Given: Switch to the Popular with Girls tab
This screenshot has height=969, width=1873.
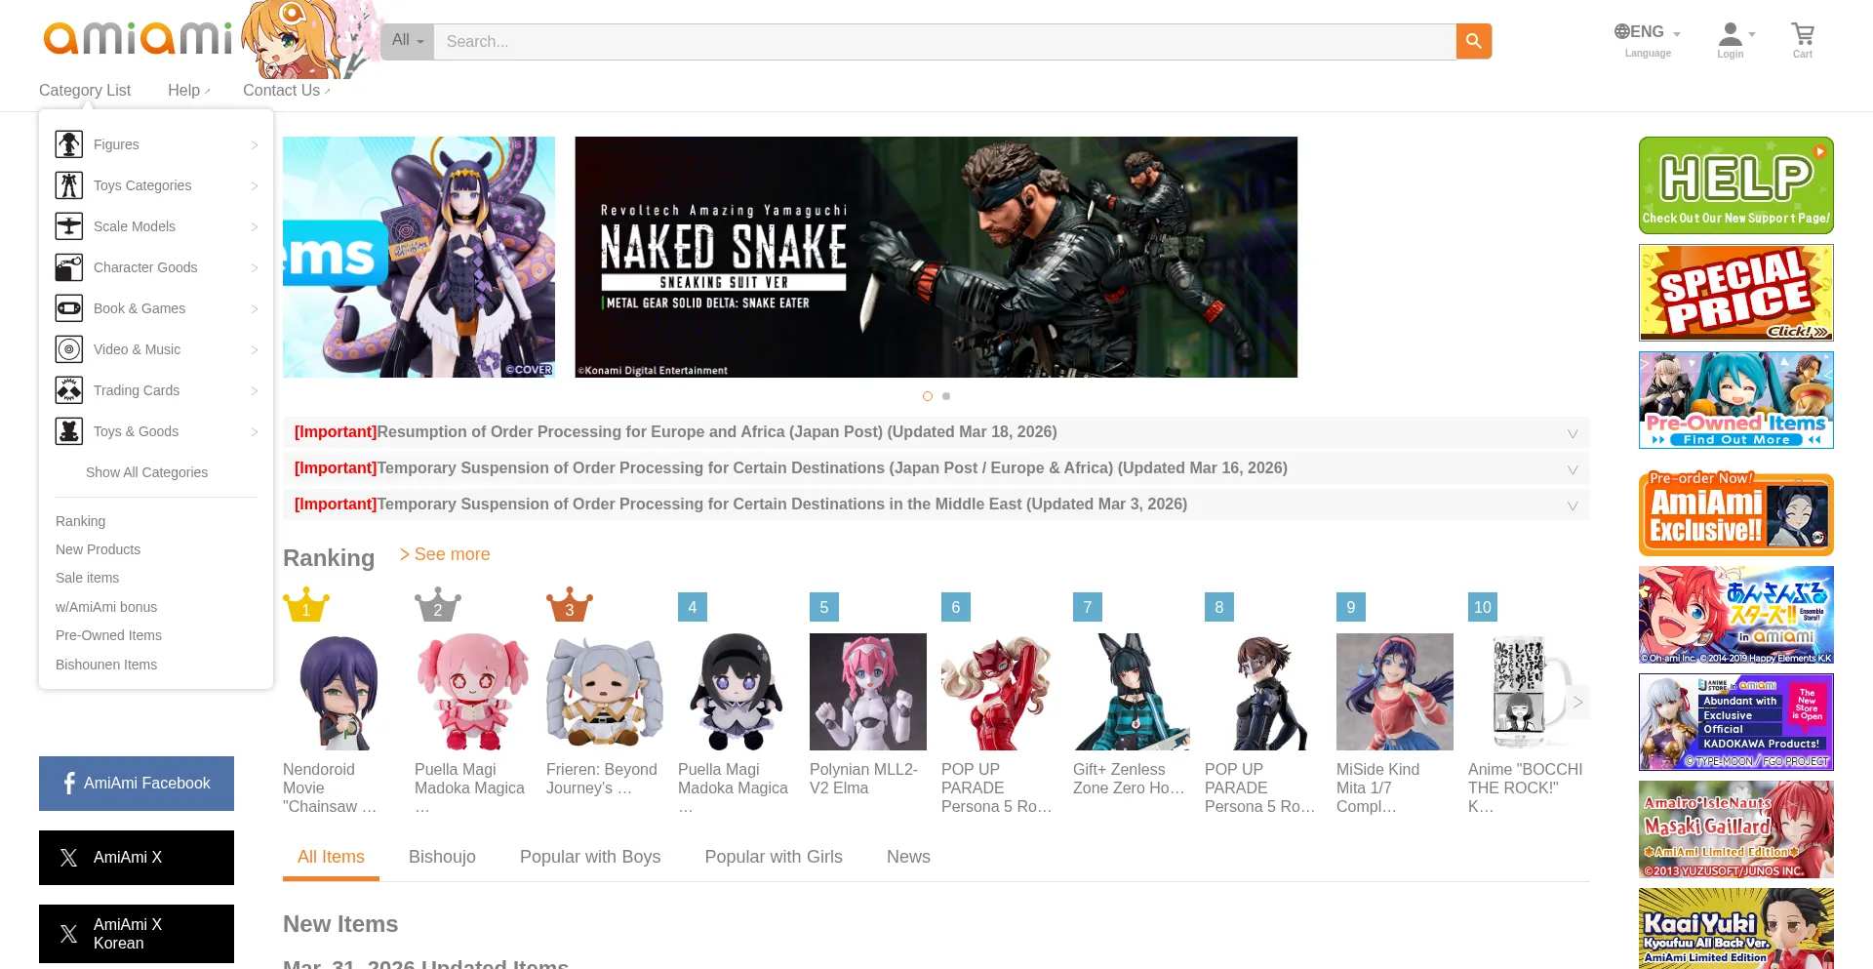Looking at the screenshot, I should [x=774, y=857].
